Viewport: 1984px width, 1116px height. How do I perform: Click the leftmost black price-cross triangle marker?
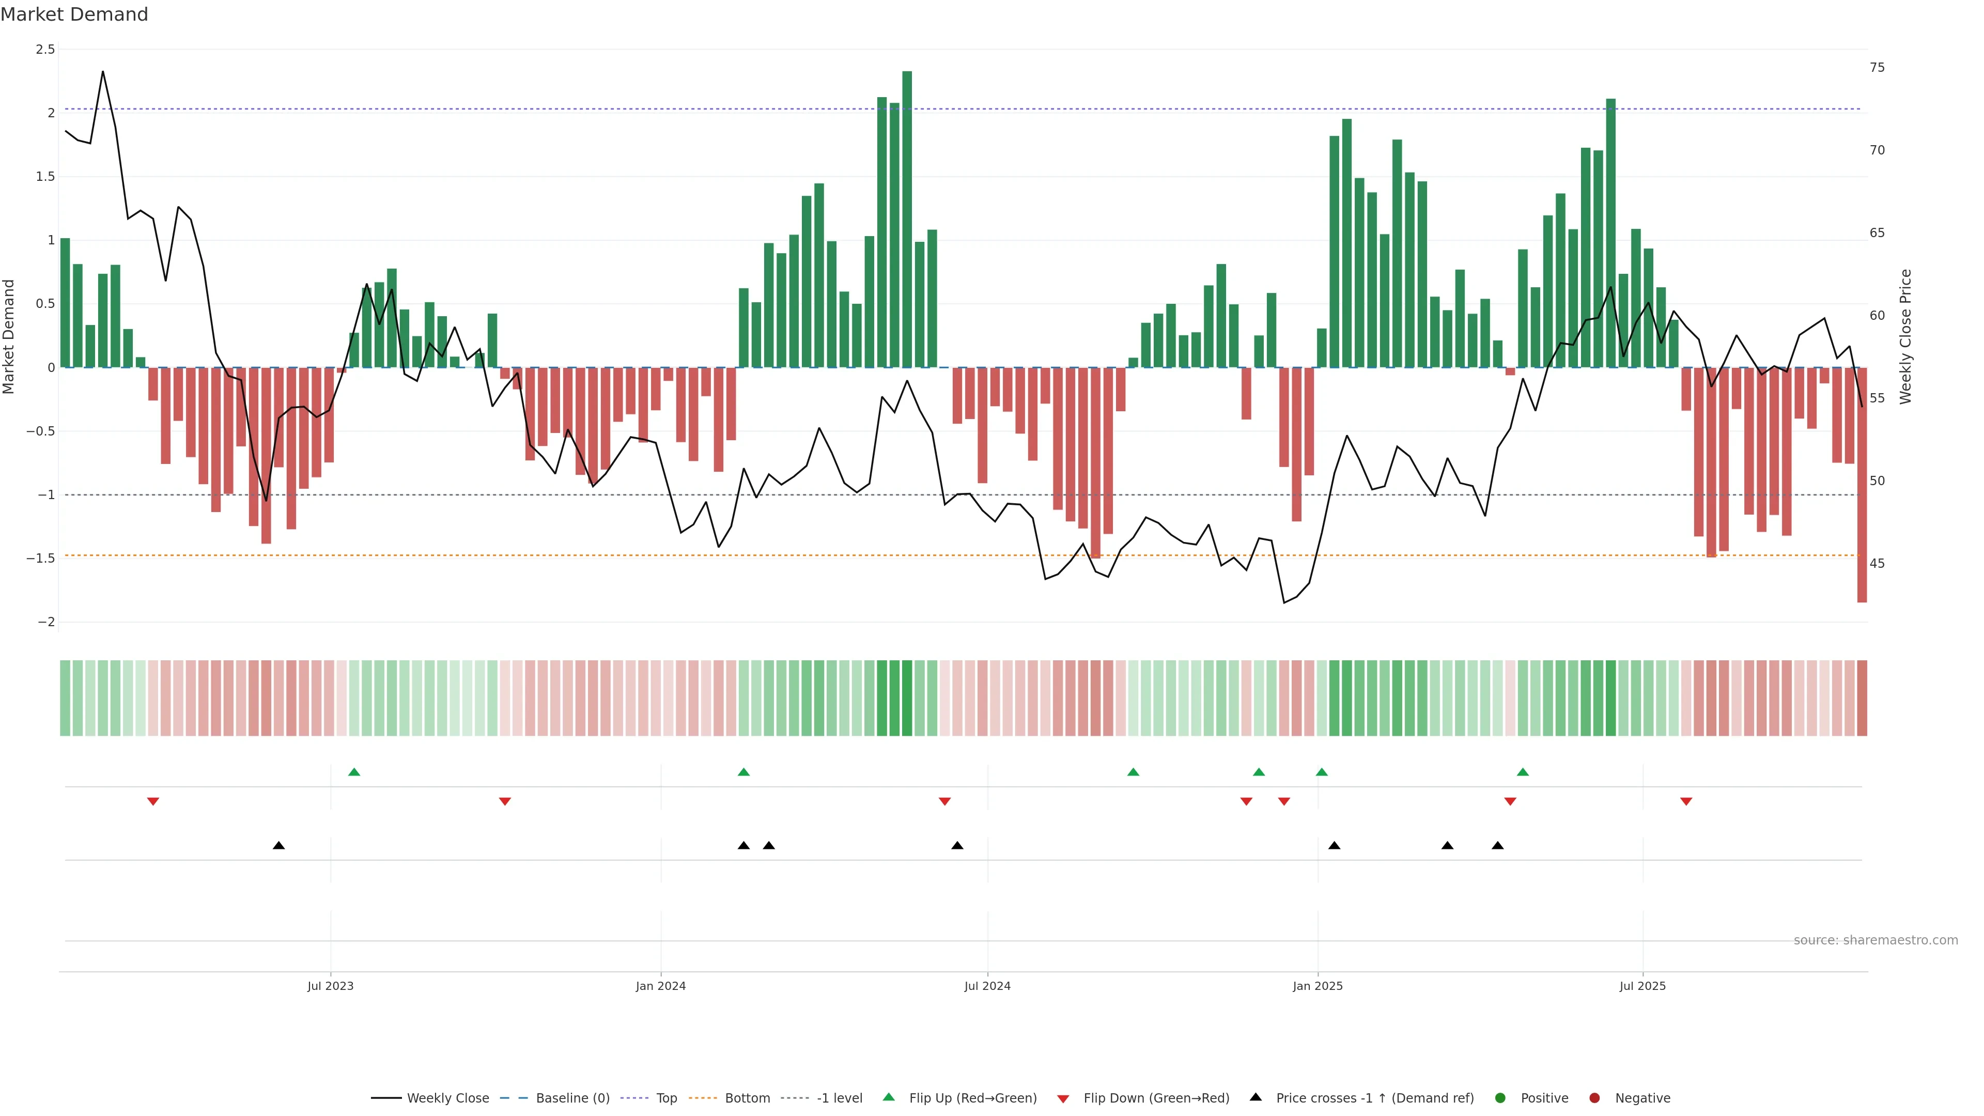point(279,846)
